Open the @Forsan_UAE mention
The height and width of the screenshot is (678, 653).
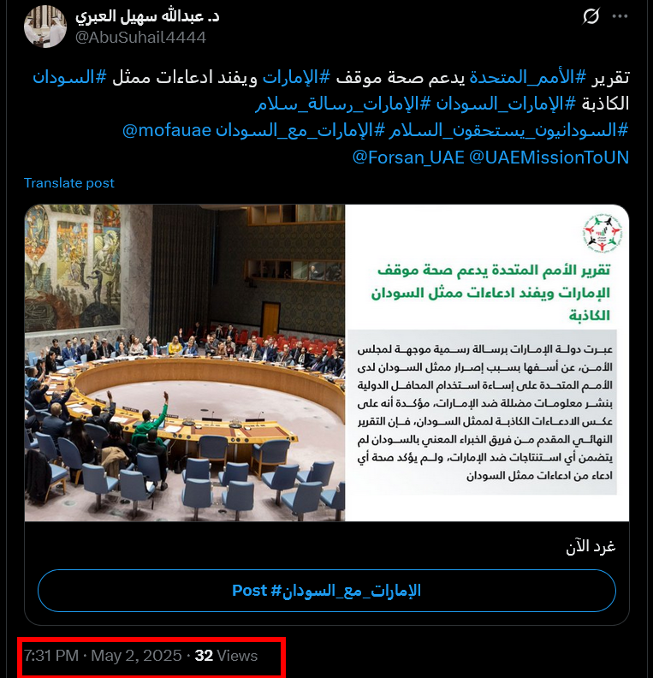coord(408,157)
